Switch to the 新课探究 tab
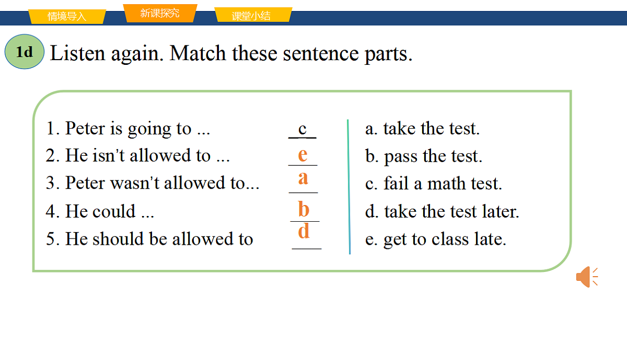Image resolution: width=627 pixels, height=353 pixels. 160,13
